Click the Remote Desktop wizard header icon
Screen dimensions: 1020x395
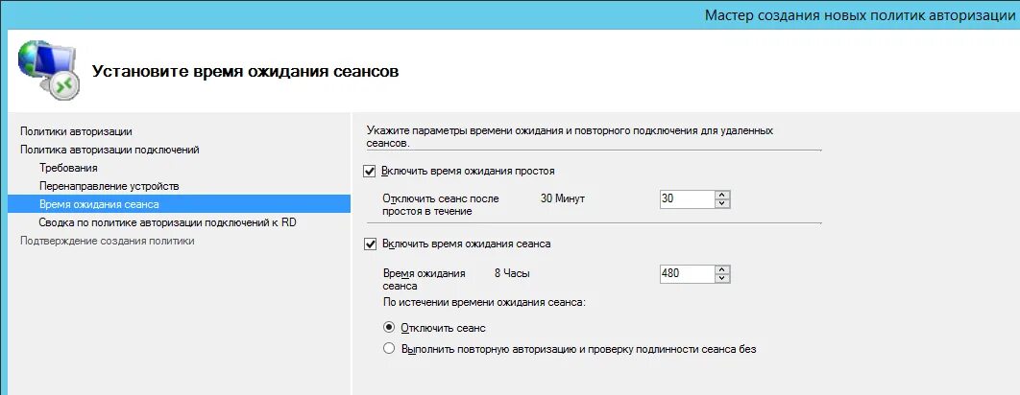48,70
